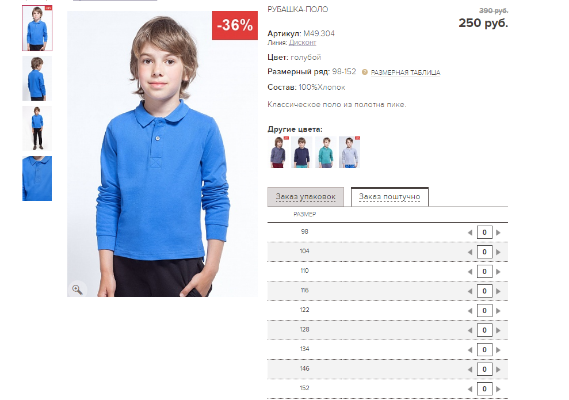Decrease quantity for size 104
This screenshot has height=400, width=569.
(470, 252)
